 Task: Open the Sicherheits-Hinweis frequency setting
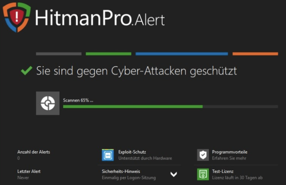click(x=129, y=178)
